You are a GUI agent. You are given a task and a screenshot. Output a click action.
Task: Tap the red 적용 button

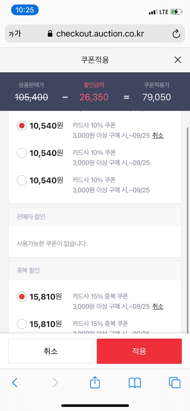click(139, 351)
